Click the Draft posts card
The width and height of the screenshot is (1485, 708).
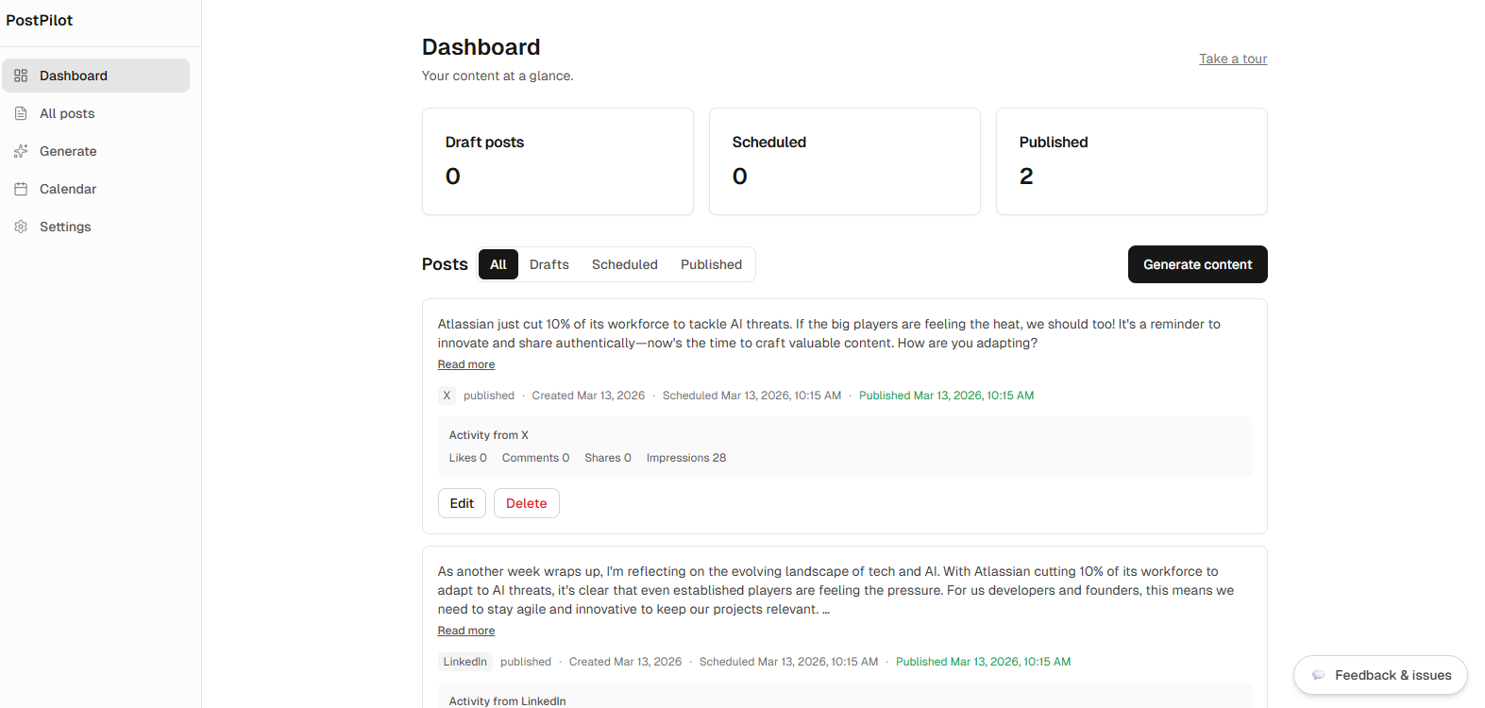[558, 161]
